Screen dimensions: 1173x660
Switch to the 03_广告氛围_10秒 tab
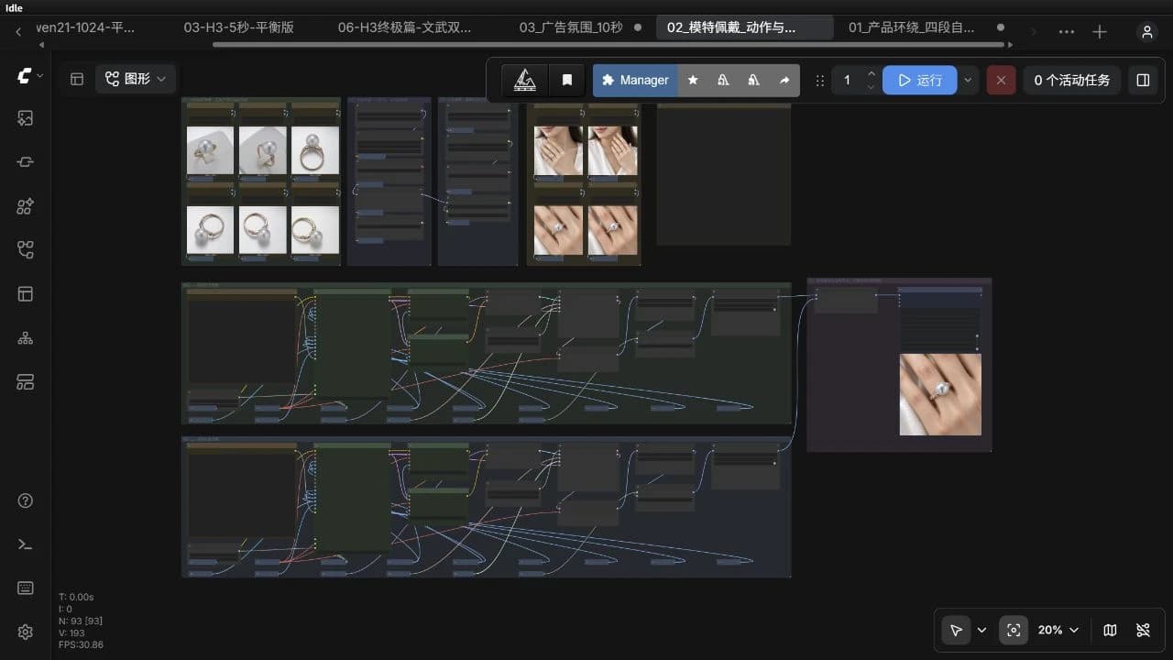tap(571, 27)
